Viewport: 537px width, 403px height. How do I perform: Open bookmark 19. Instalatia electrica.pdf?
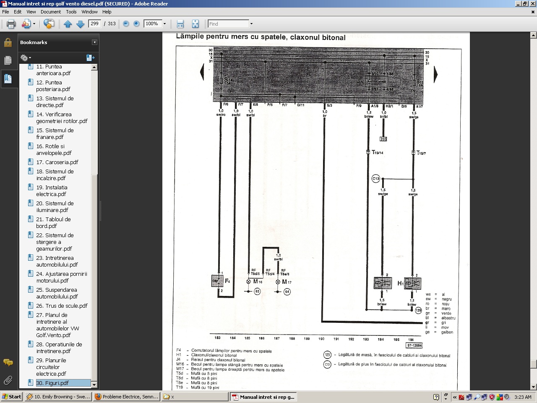(x=52, y=191)
